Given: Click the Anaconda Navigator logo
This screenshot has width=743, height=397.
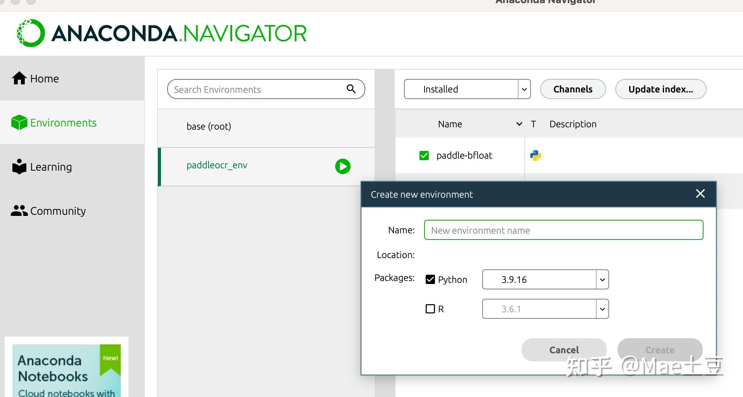Looking at the screenshot, I should pyautogui.click(x=162, y=33).
